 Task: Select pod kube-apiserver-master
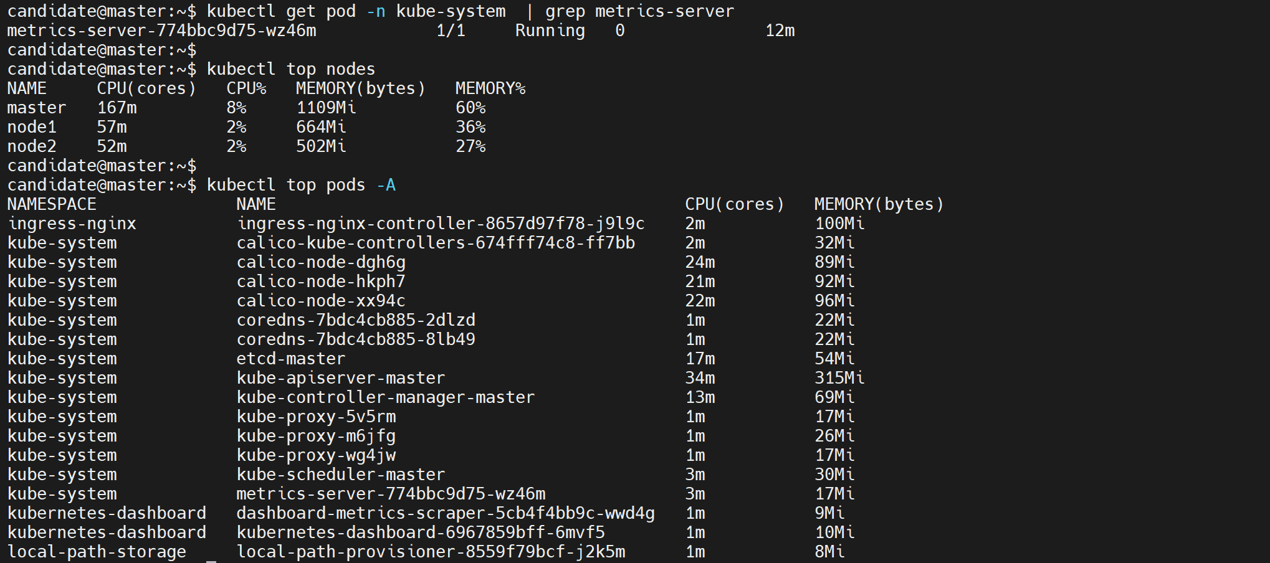click(x=341, y=378)
